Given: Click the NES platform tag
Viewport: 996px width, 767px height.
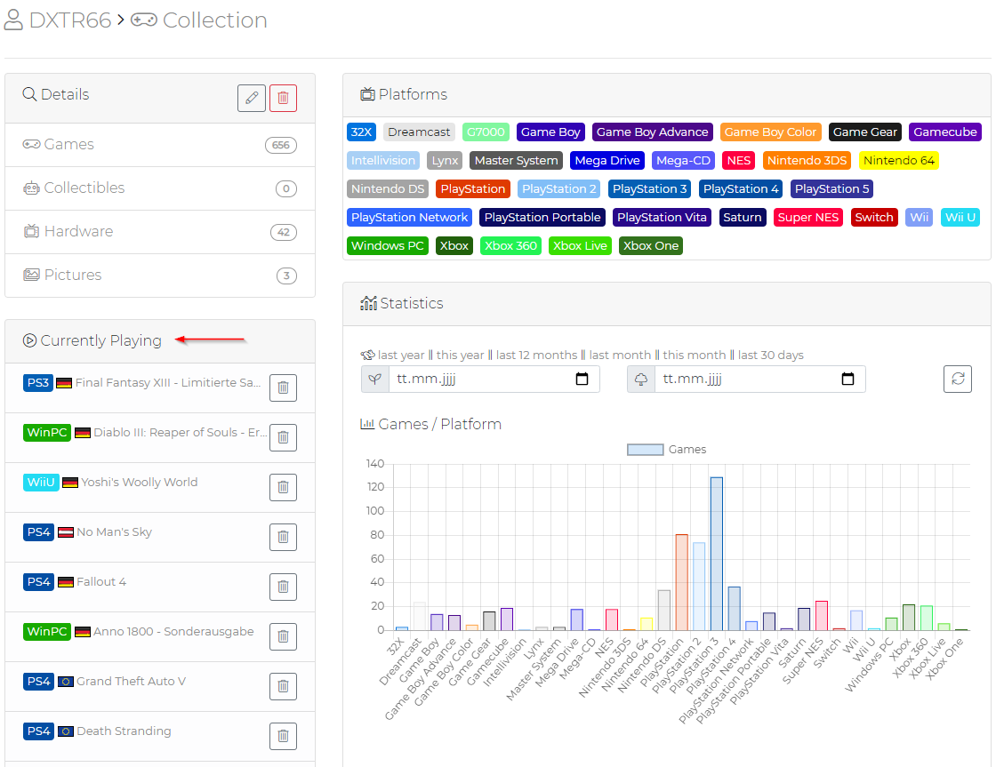Looking at the screenshot, I should [739, 161].
